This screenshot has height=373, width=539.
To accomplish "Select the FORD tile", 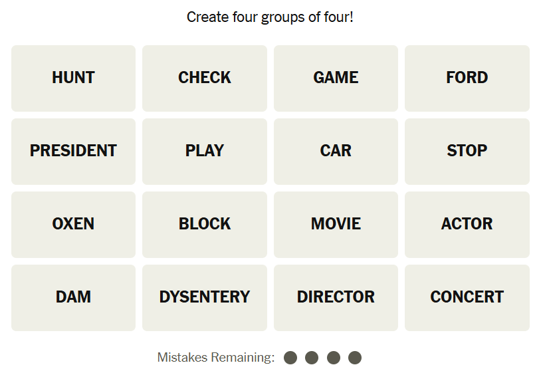I will [467, 78].
